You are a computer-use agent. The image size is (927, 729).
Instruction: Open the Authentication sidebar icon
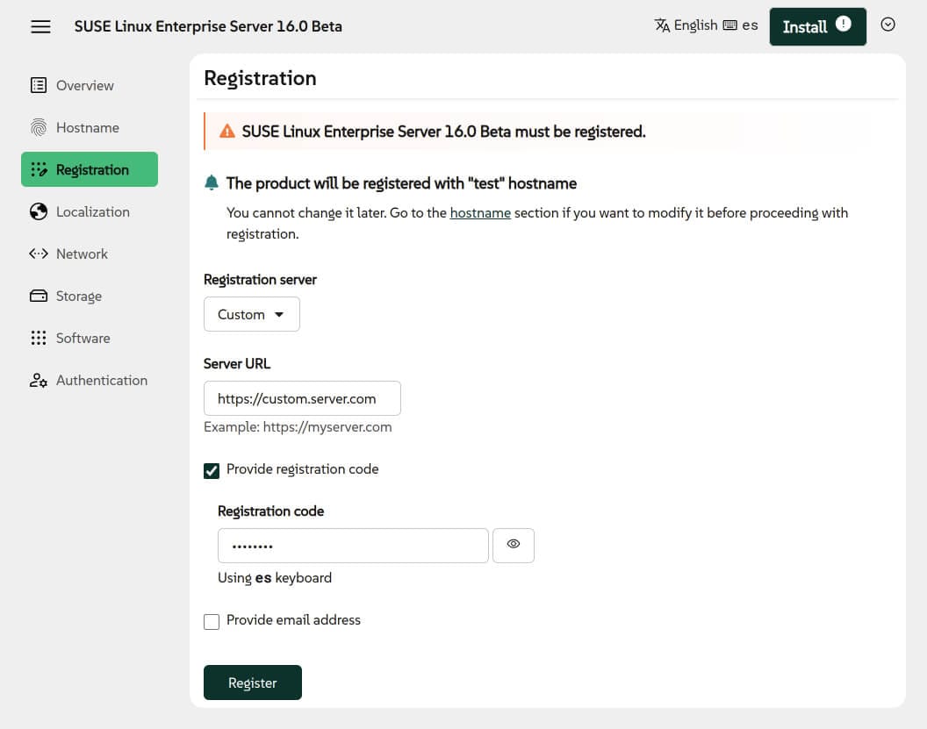point(39,380)
